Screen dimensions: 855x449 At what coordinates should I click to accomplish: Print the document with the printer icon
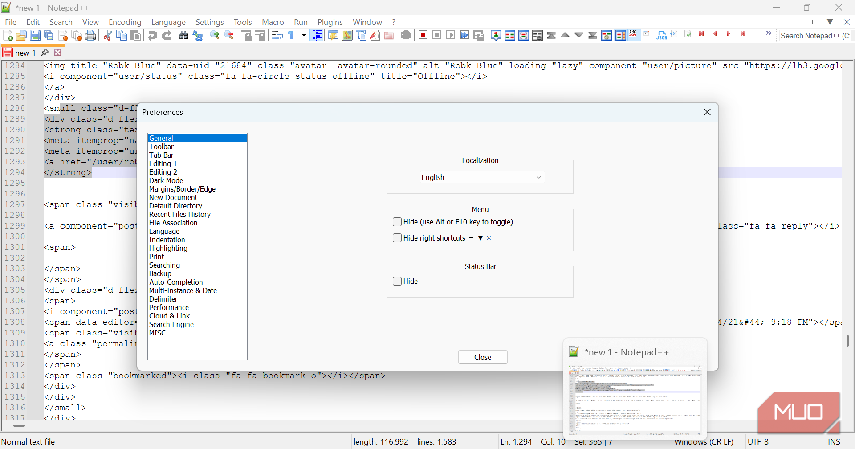(x=90, y=36)
